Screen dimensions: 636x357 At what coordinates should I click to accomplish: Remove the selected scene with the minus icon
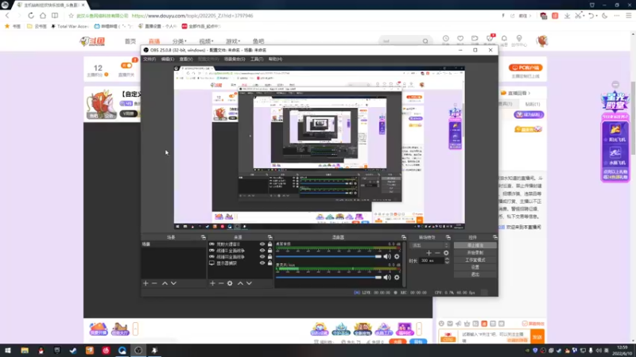[154, 283]
